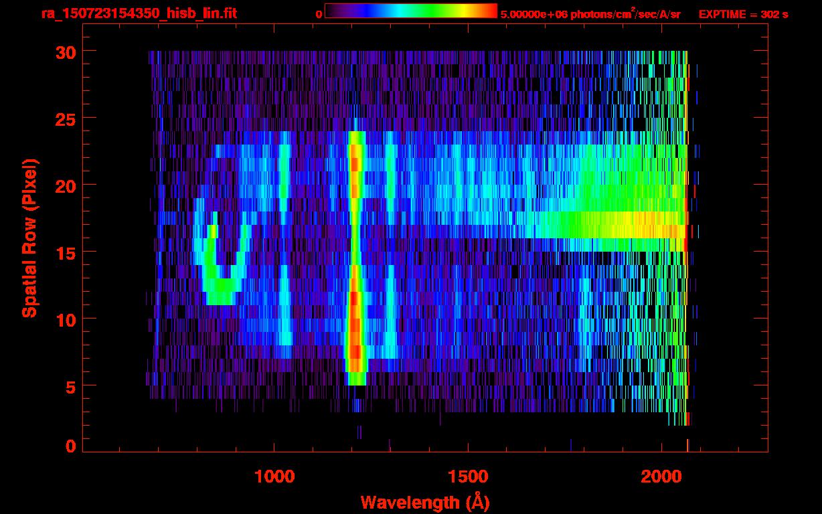Select the 5.00000e+06 photons units label
The image size is (822, 514).
590,14
